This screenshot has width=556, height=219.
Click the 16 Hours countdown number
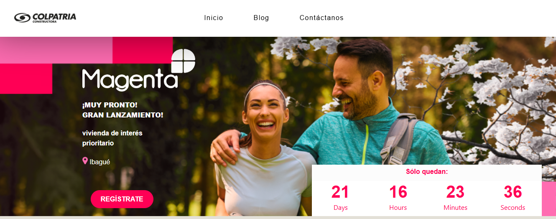pos(398,192)
